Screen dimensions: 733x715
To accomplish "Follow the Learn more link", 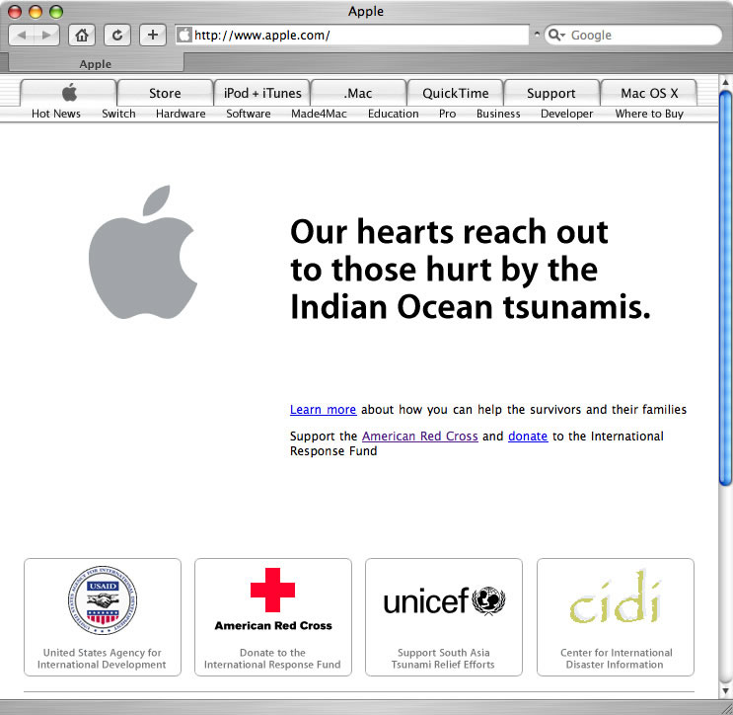I will pos(323,410).
